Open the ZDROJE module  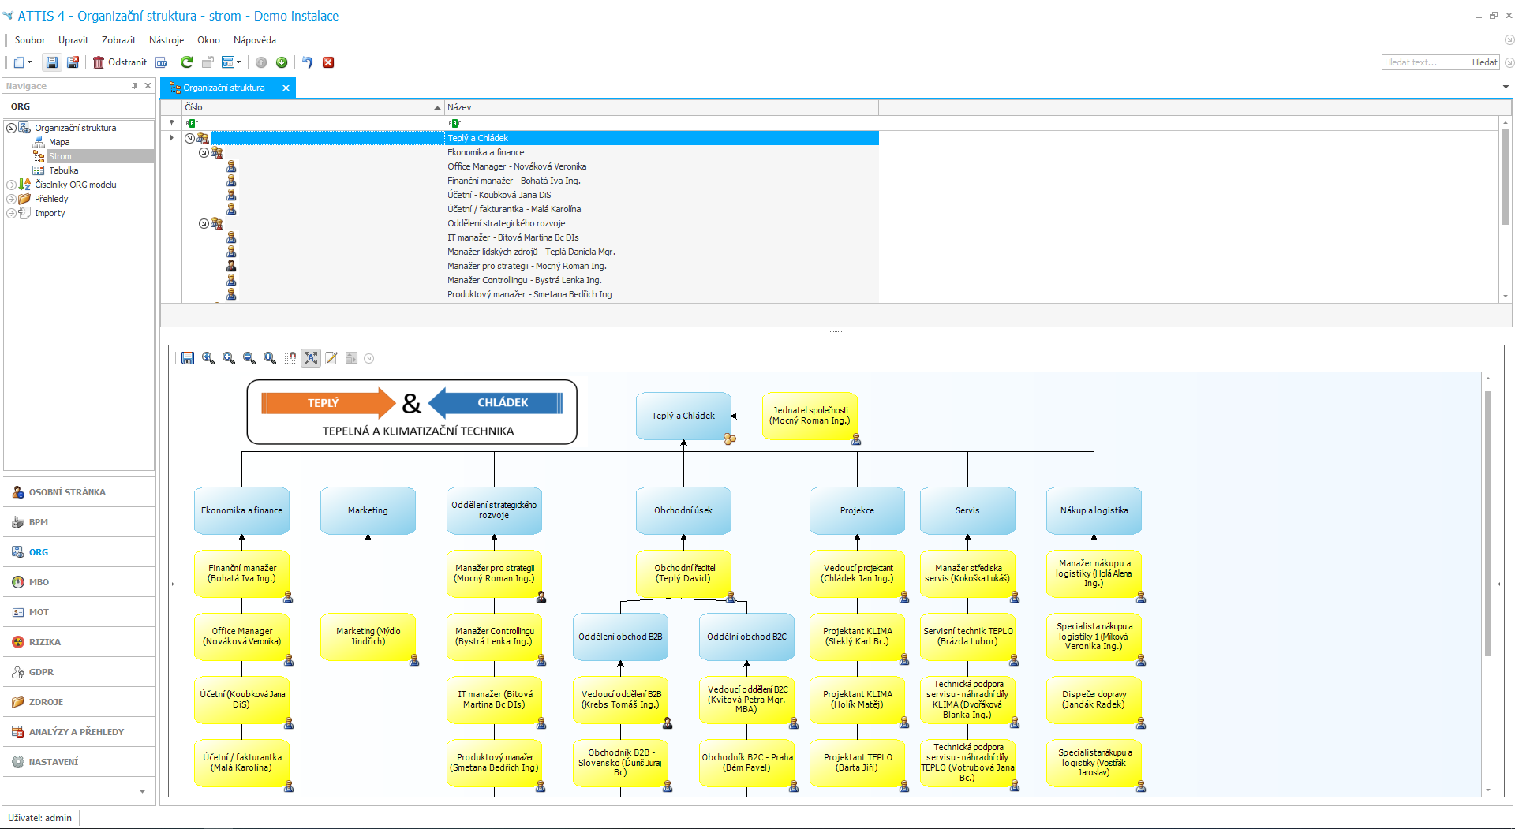(78, 702)
